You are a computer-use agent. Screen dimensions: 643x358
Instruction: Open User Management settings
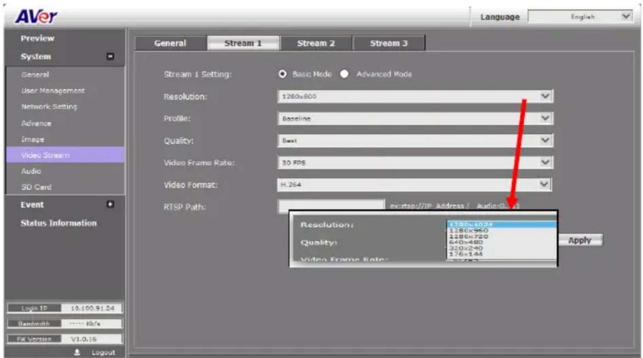pos(53,91)
